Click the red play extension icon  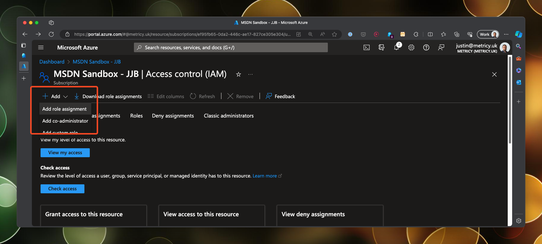(x=376, y=34)
